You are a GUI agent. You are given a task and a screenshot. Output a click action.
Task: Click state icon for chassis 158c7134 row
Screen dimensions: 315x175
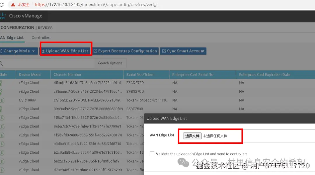point(2,118)
